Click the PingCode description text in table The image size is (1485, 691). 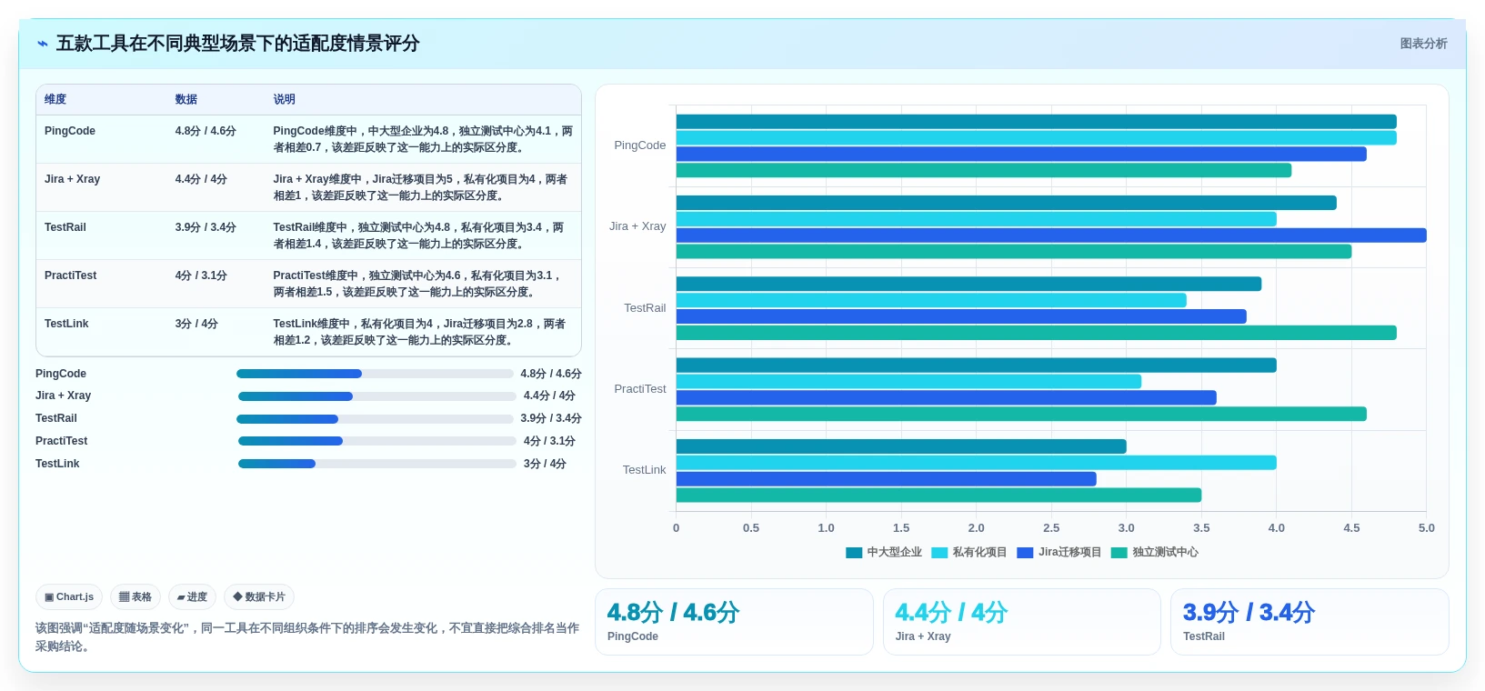[423, 139]
